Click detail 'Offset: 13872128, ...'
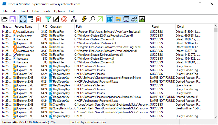 [x=188, y=51]
